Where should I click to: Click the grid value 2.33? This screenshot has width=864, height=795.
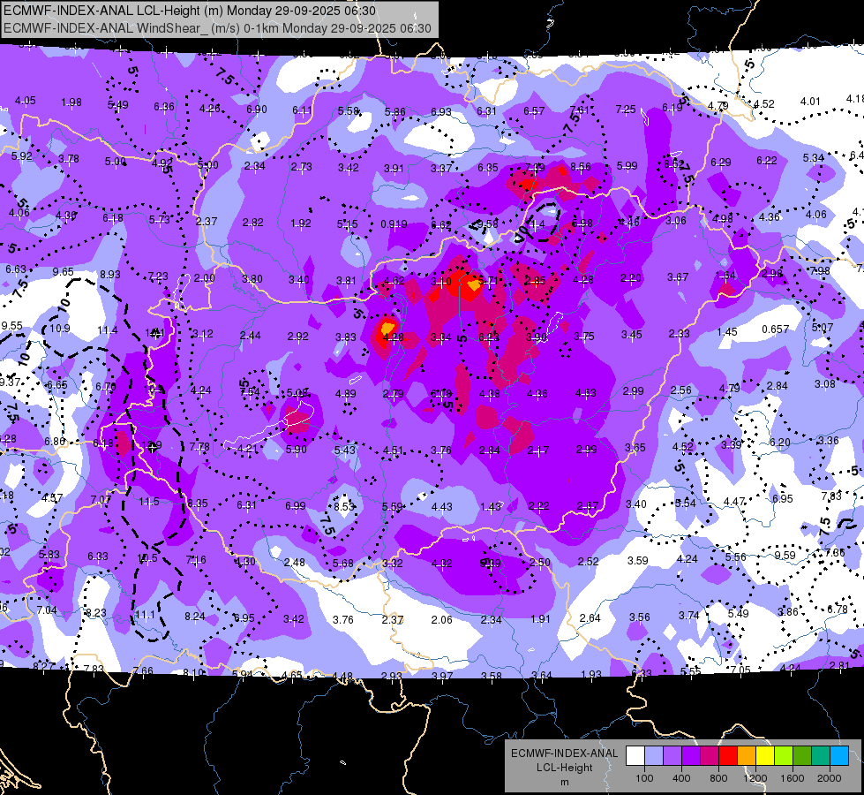point(680,333)
